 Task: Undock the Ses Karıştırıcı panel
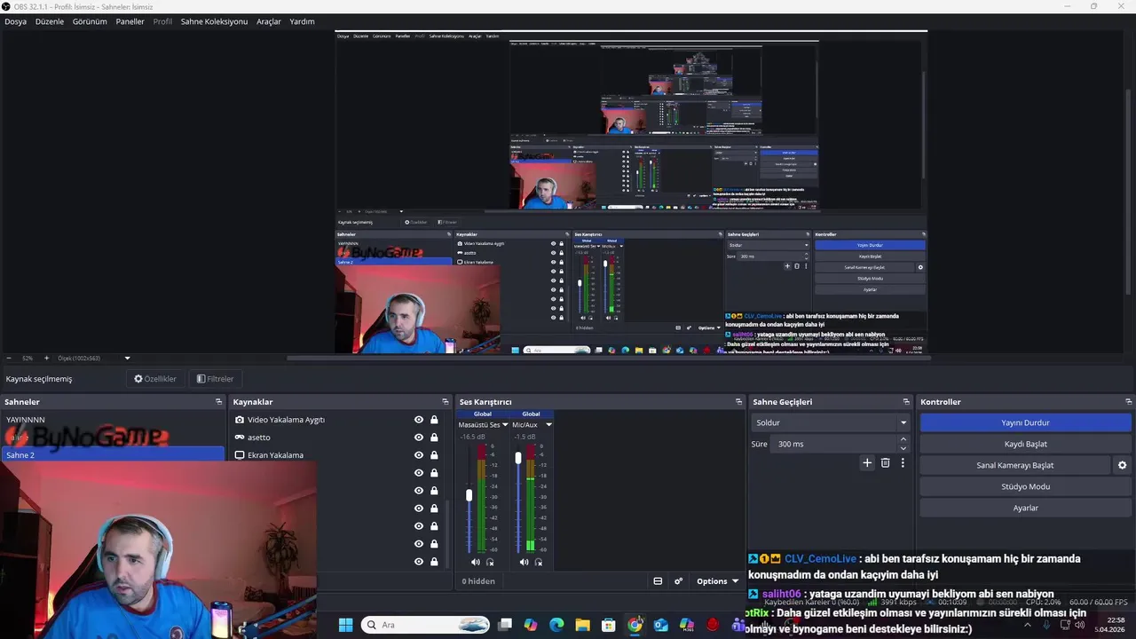(738, 402)
